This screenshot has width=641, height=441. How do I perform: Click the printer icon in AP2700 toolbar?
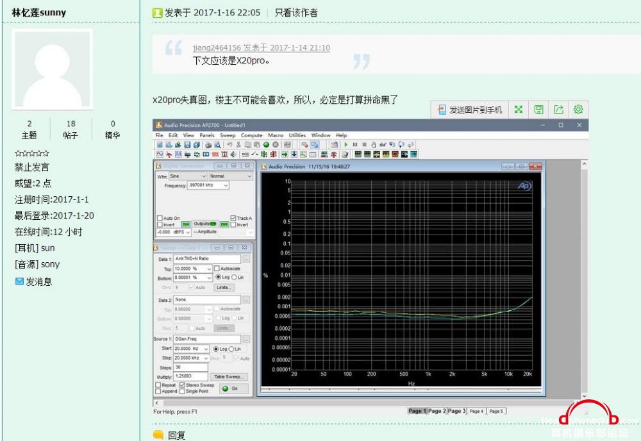click(208, 145)
